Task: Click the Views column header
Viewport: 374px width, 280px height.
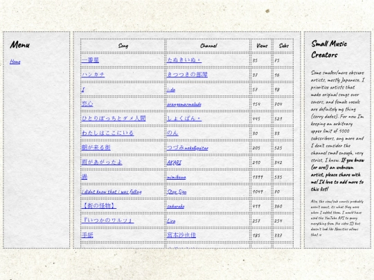Action: coord(262,46)
